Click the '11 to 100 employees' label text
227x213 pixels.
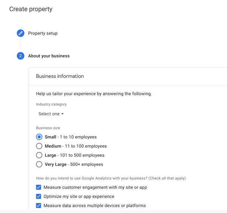click(86, 146)
